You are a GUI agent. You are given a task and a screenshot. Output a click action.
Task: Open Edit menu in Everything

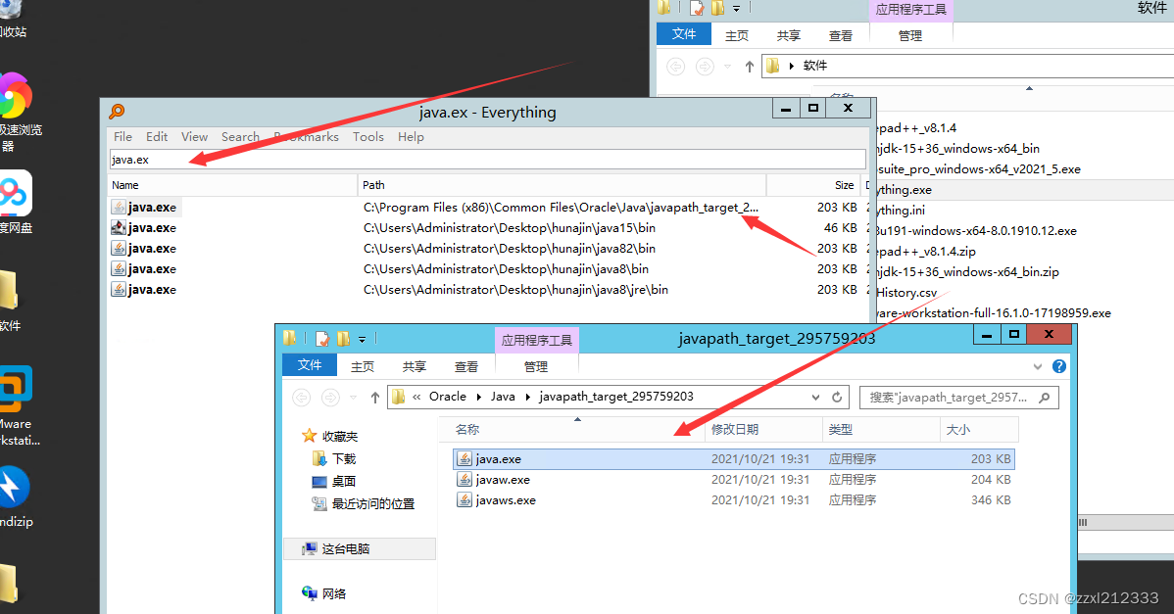(157, 137)
